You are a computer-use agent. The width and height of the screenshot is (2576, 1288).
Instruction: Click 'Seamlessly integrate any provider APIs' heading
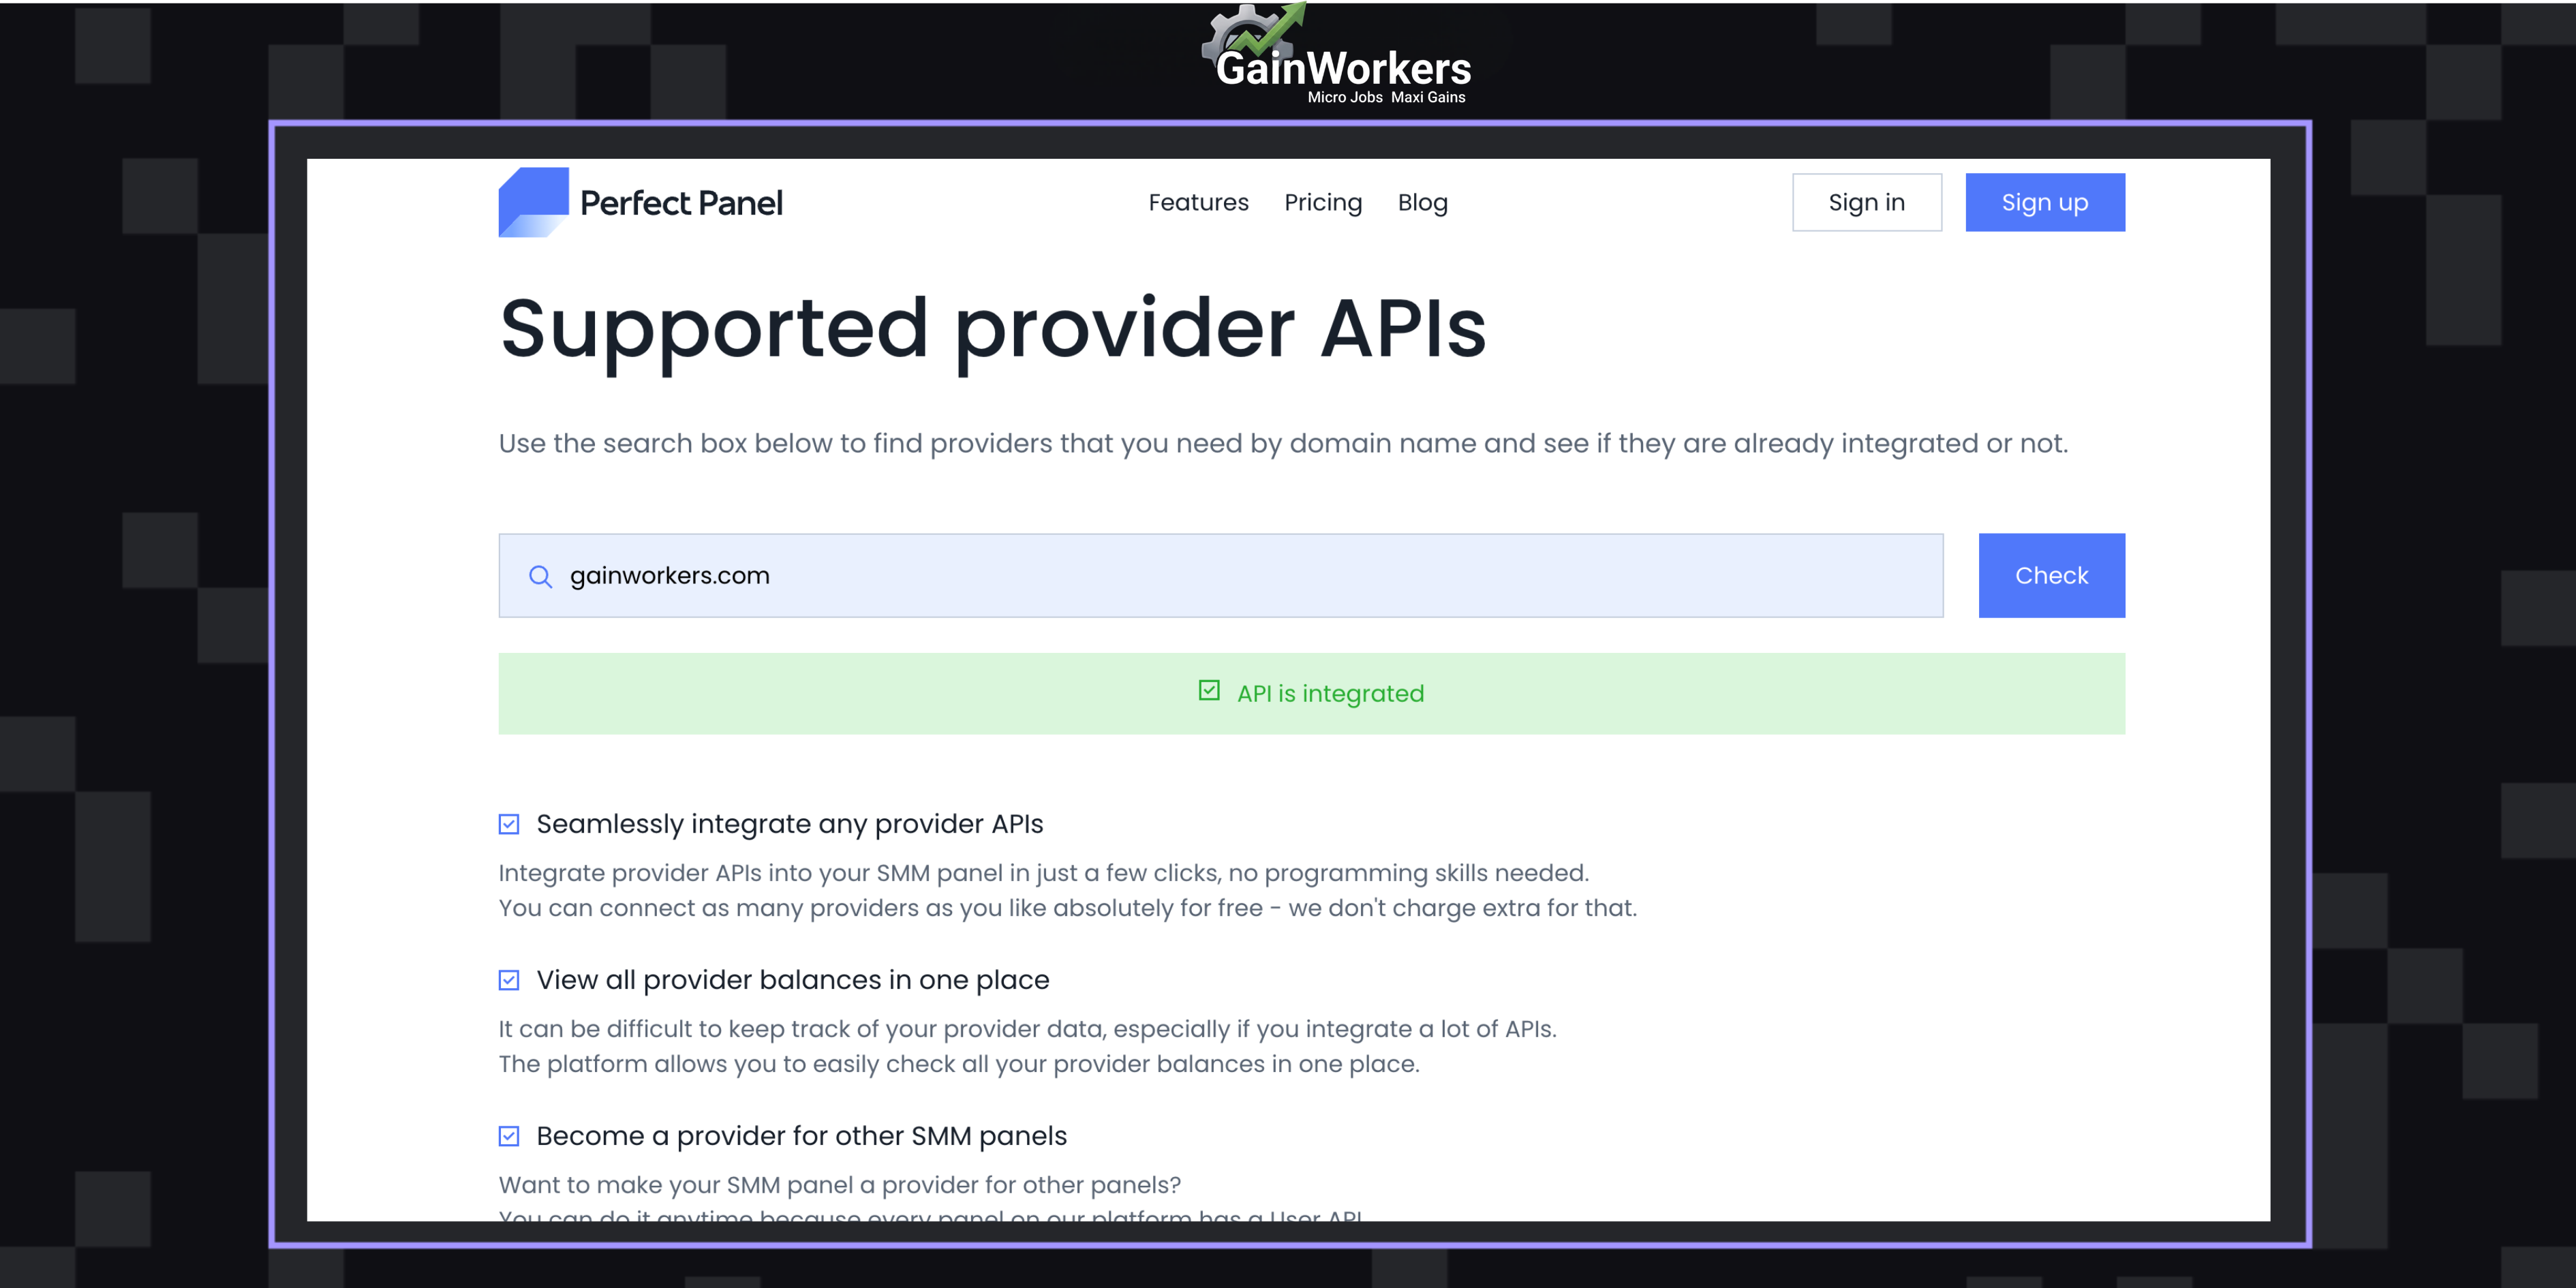click(789, 824)
